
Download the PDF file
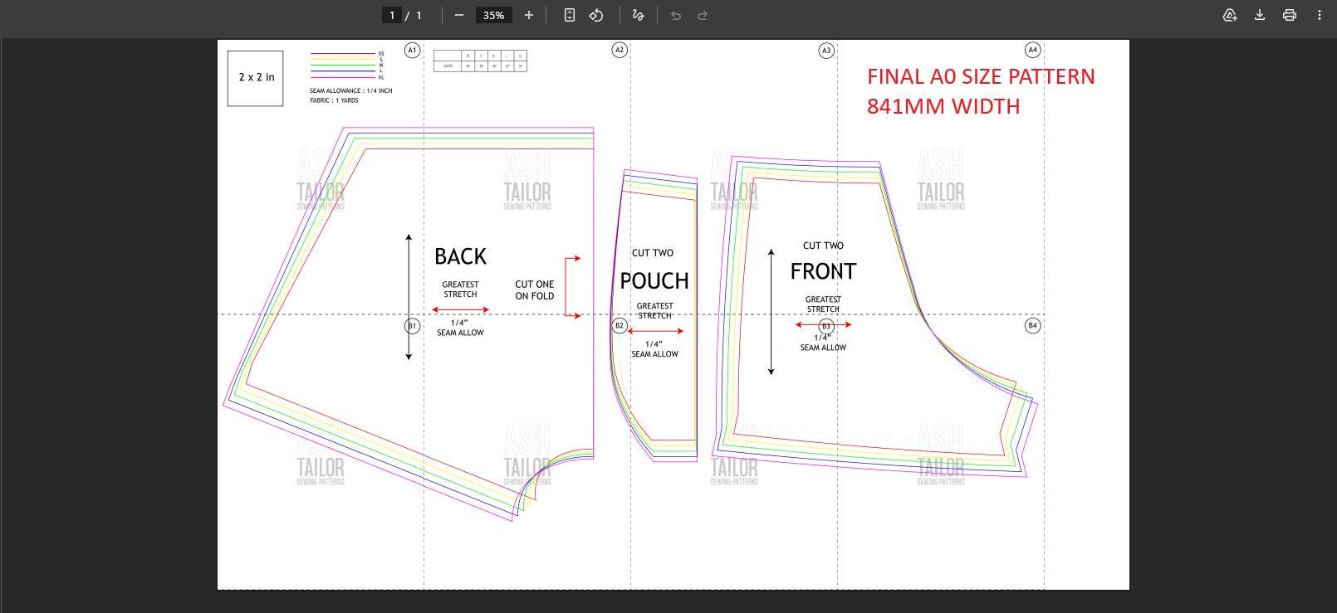(1260, 15)
